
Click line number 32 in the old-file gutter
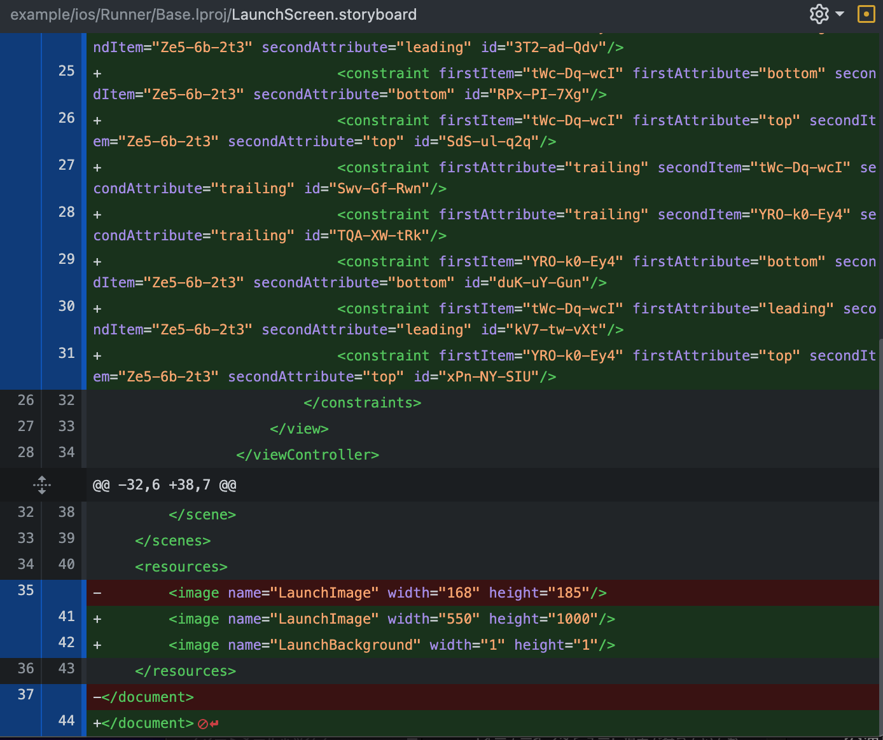coord(25,512)
